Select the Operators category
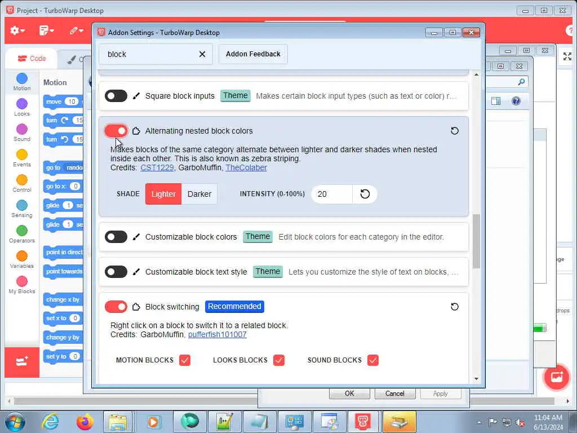 pyautogui.click(x=22, y=234)
